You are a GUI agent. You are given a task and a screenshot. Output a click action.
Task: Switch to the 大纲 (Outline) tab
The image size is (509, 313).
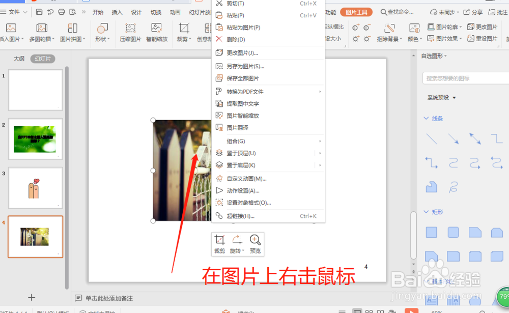(x=19, y=59)
